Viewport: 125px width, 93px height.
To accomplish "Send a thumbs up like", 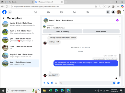I will tap(118, 83).
